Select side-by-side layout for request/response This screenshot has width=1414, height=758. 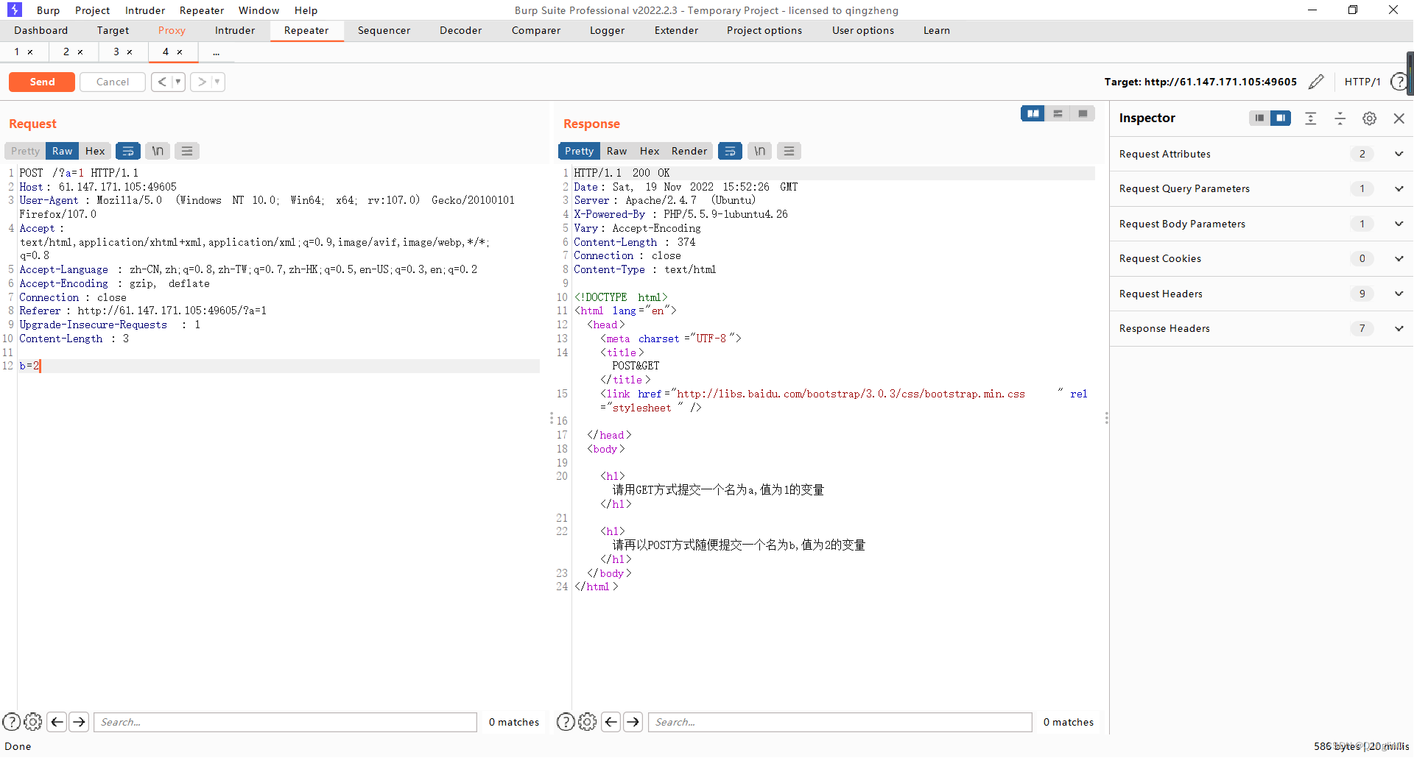click(1033, 113)
